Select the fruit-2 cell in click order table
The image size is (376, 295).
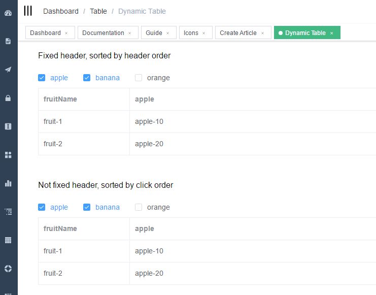[84, 273]
